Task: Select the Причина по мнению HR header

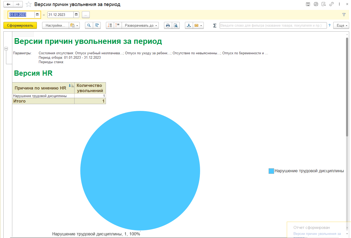Action: tap(43, 88)
